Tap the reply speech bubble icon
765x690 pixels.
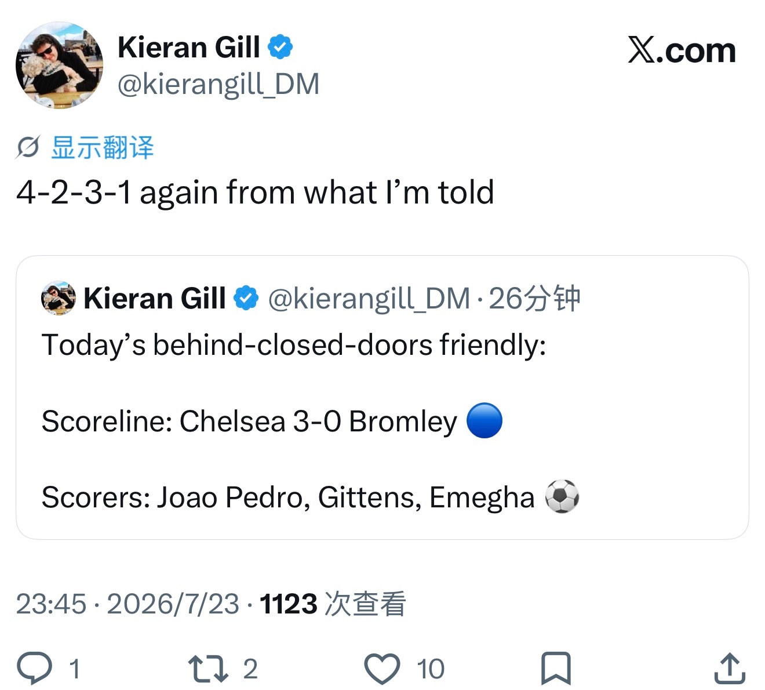pyautogui.click(x=35, y=669)
